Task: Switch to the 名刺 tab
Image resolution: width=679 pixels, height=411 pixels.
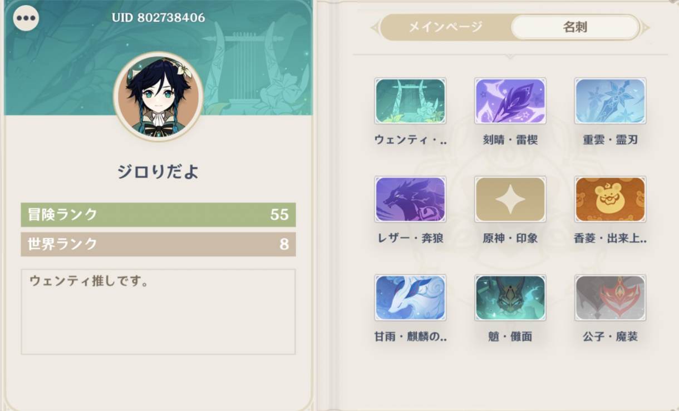Action: (575, 27)
